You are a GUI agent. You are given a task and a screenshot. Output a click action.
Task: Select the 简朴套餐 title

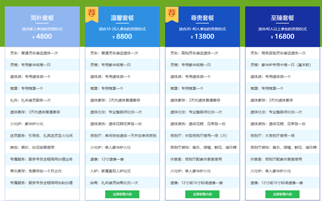[42, 18]
